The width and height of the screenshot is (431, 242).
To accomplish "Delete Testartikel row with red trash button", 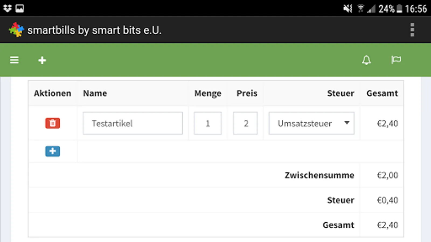I will (x=53, y=123).
